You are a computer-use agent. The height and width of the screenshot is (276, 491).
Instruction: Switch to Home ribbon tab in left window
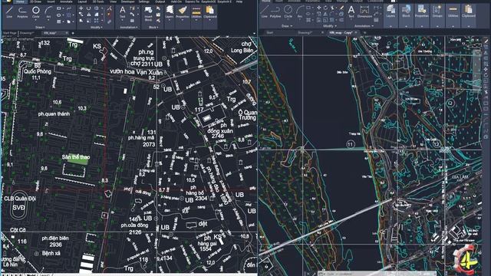click(x=21, y=2)
